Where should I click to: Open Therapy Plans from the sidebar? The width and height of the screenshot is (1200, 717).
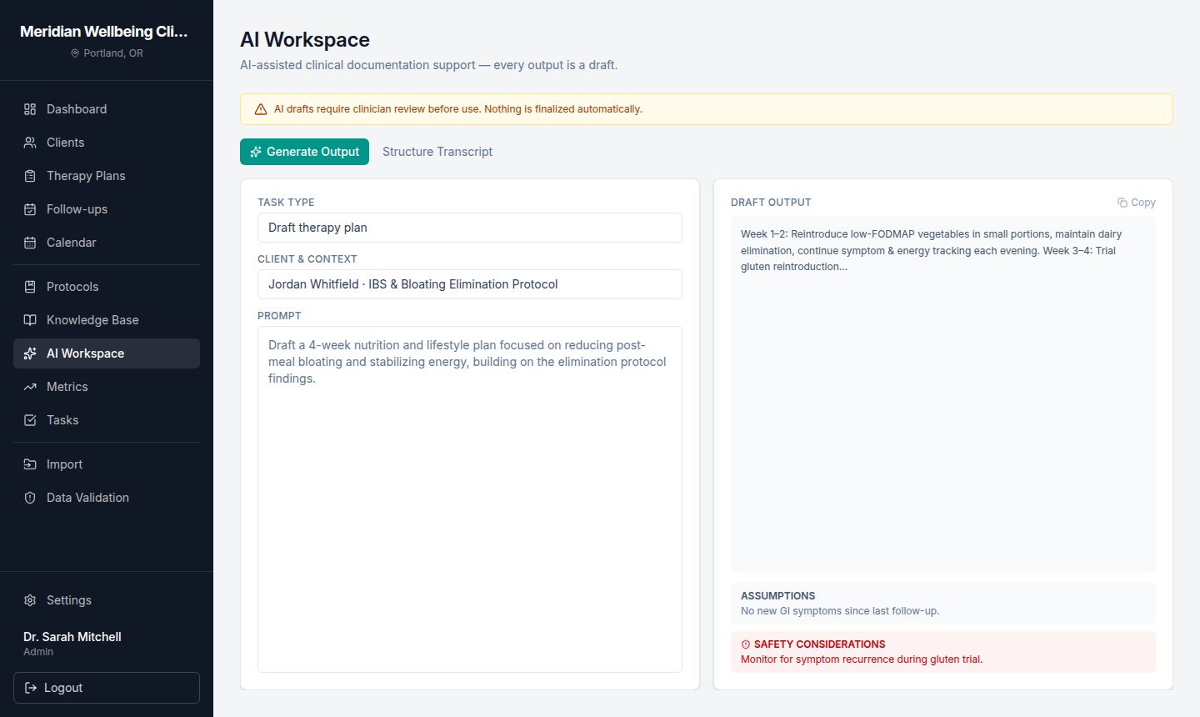[x=107, y=176]
